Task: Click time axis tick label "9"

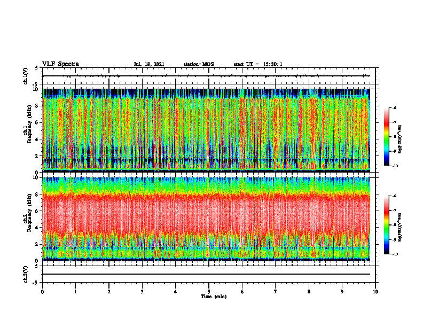Action: (342, 292)
